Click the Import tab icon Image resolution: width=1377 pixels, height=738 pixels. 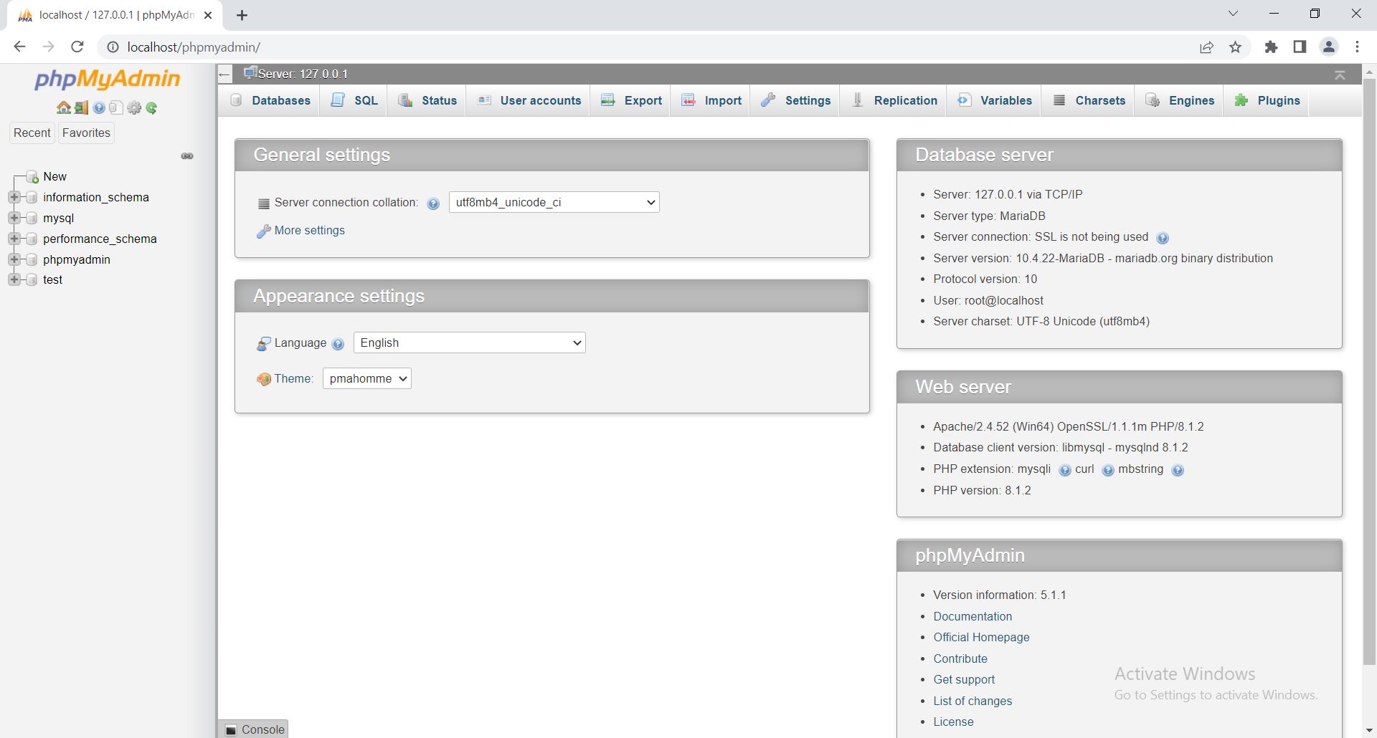tap(689, 100)
